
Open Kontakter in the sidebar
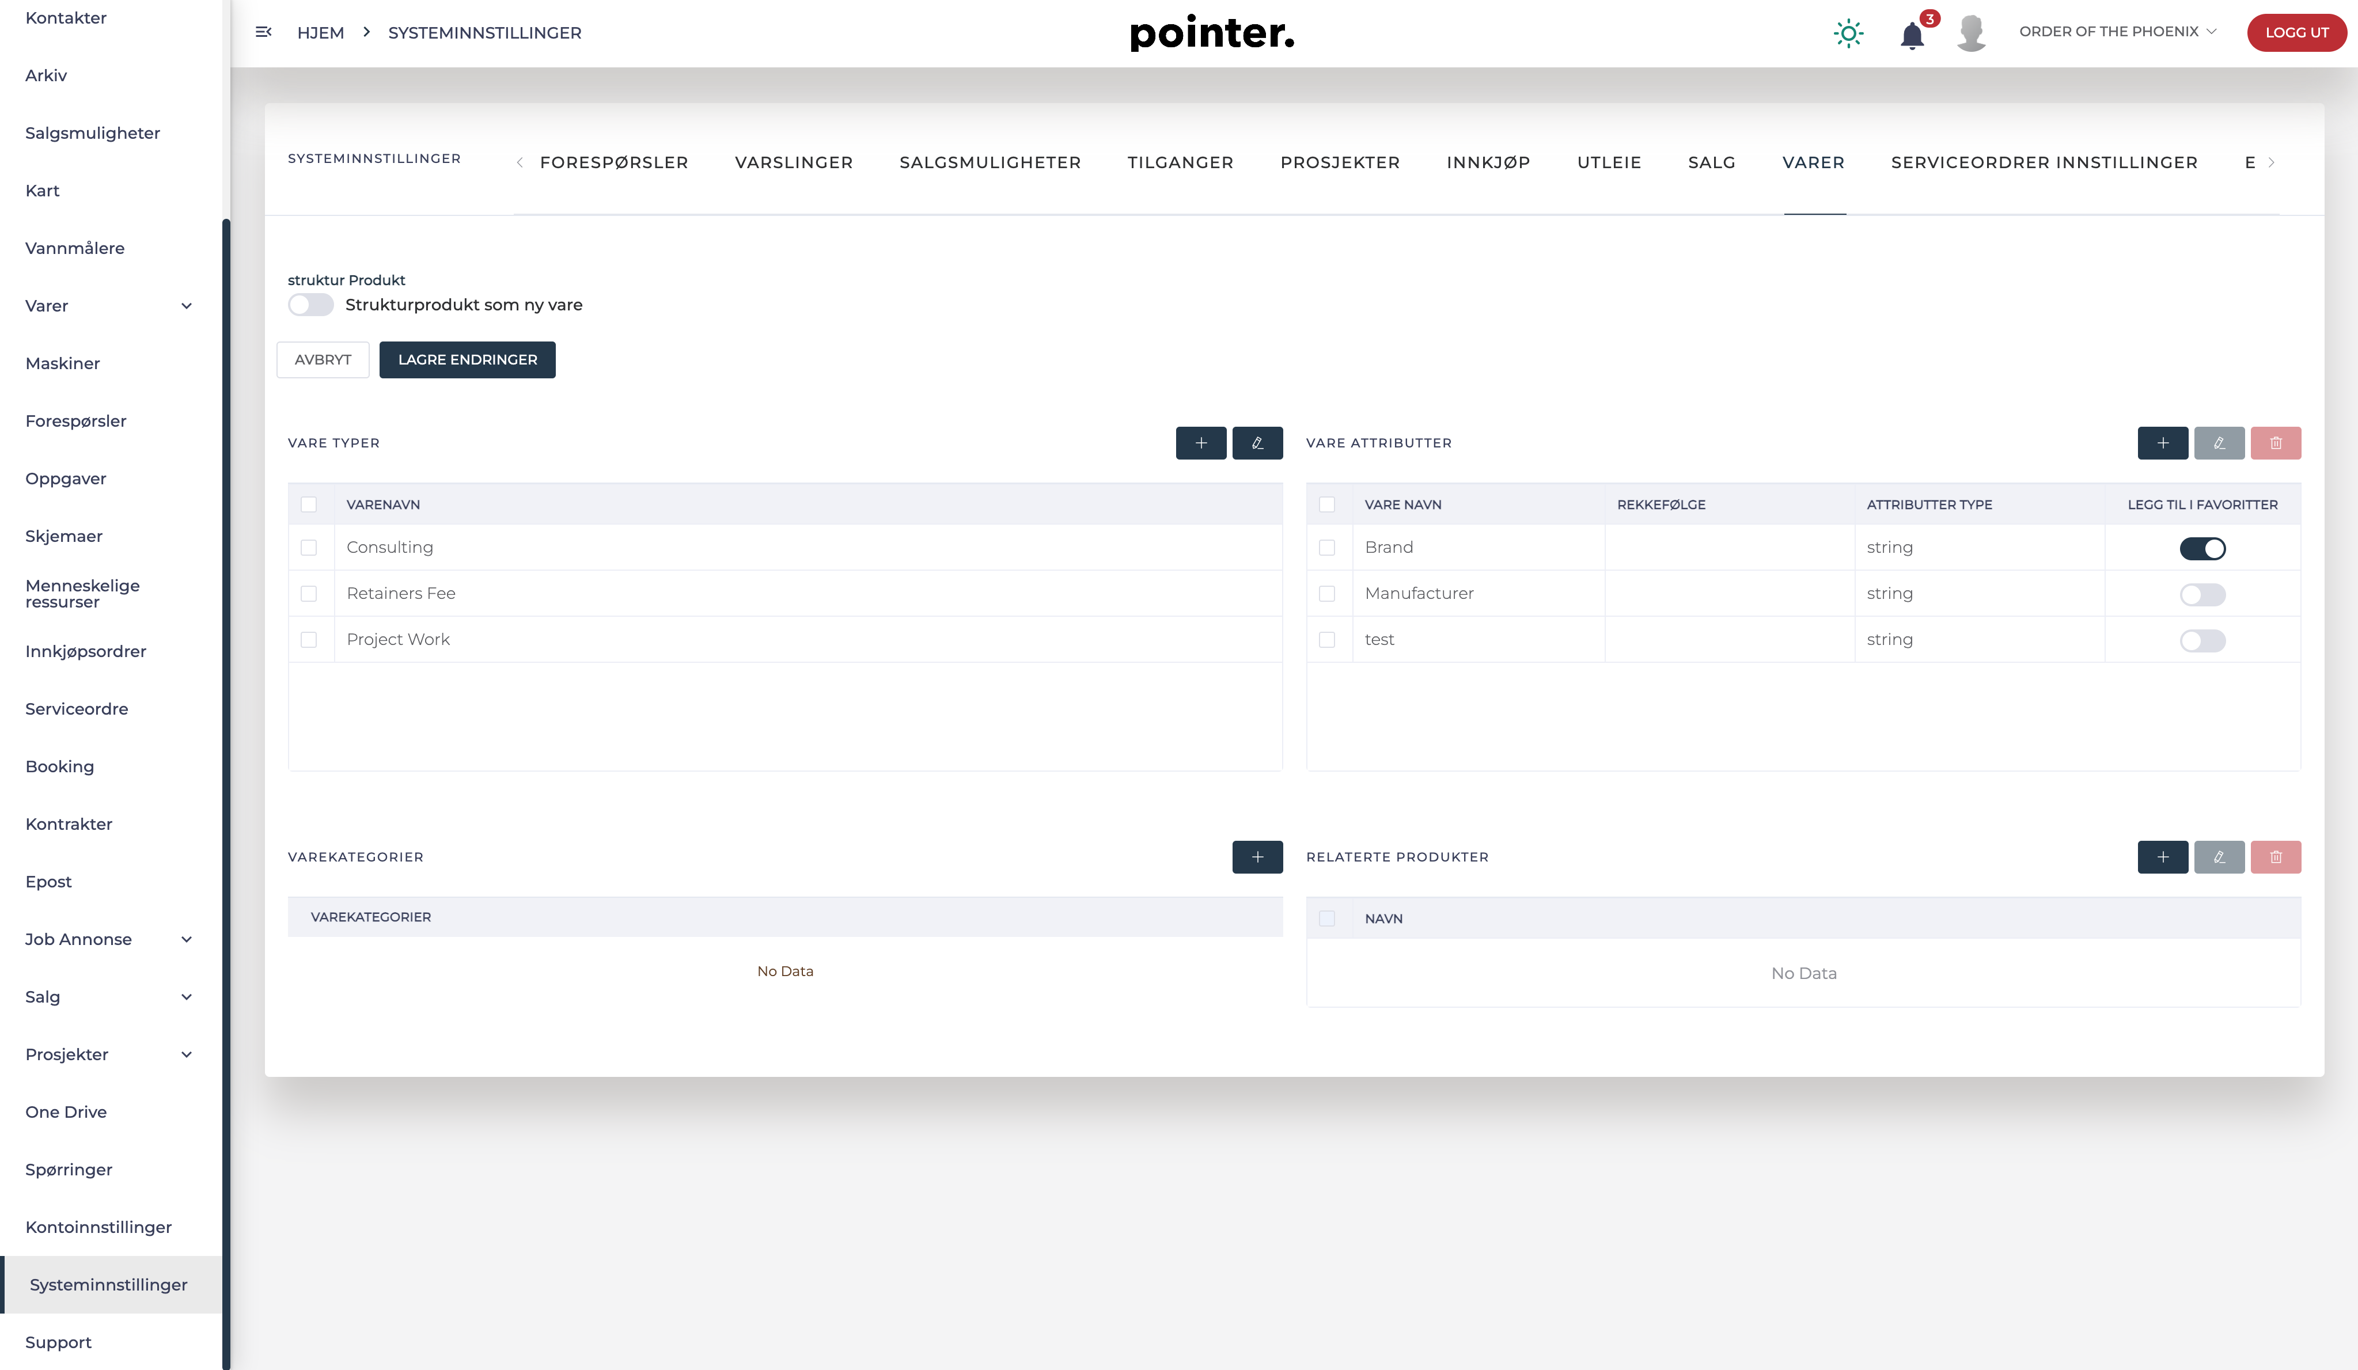(66, 18)
